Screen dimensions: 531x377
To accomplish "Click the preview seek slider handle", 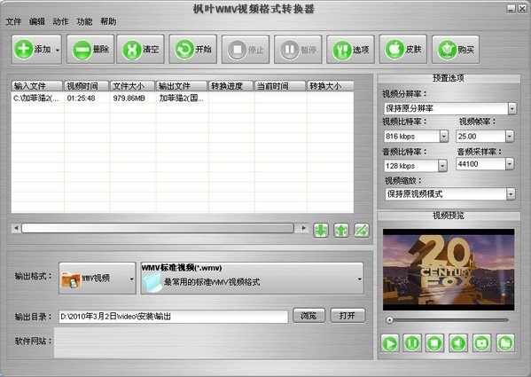I will tap(389, 319).
